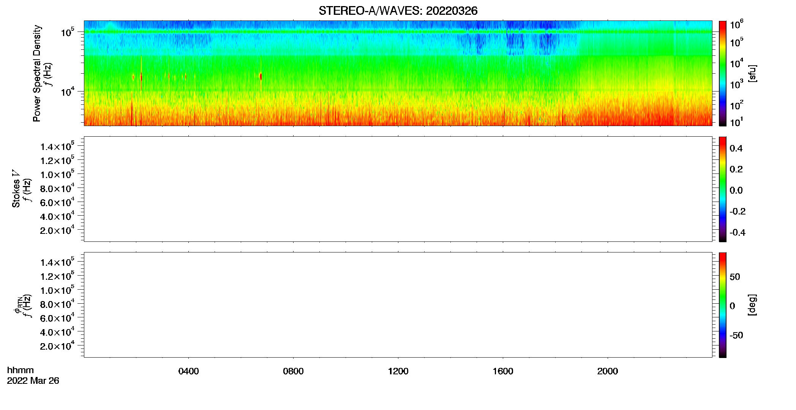Click the Power Spectral Density axis label
The width and height of the screenshot is (796, 410).
click(x=37, y=73)
